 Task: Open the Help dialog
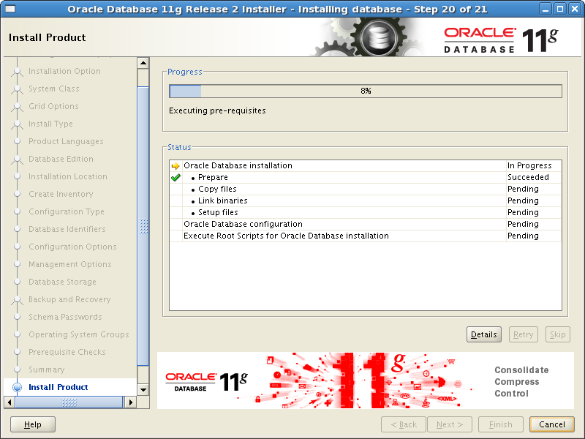33,424
